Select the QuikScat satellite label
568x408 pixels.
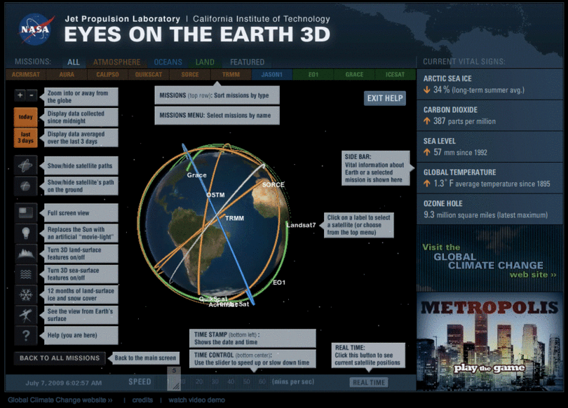tap(213, 299)
